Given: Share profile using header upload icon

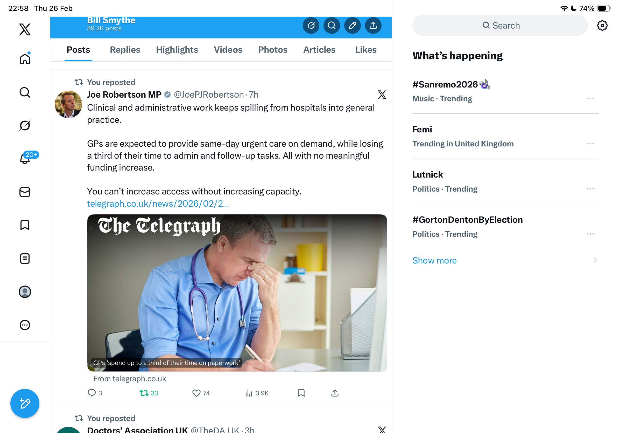Looking at the screenshot, I should [x=373, y=26].
